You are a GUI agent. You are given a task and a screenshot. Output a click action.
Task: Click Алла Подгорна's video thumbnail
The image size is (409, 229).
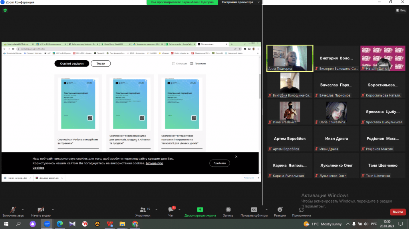pyautogui.click(x=290, y=58)
